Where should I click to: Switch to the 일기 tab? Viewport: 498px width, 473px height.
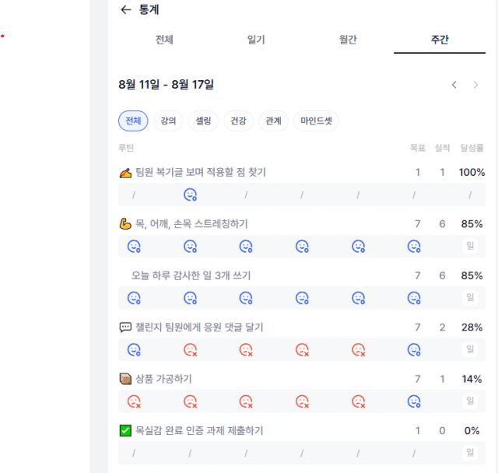click(x=256, y=40)
